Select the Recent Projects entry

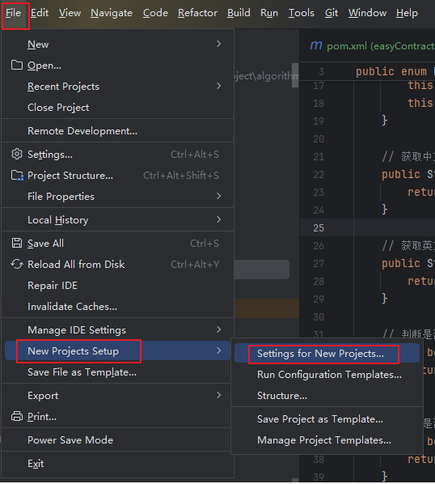point(117,86)
